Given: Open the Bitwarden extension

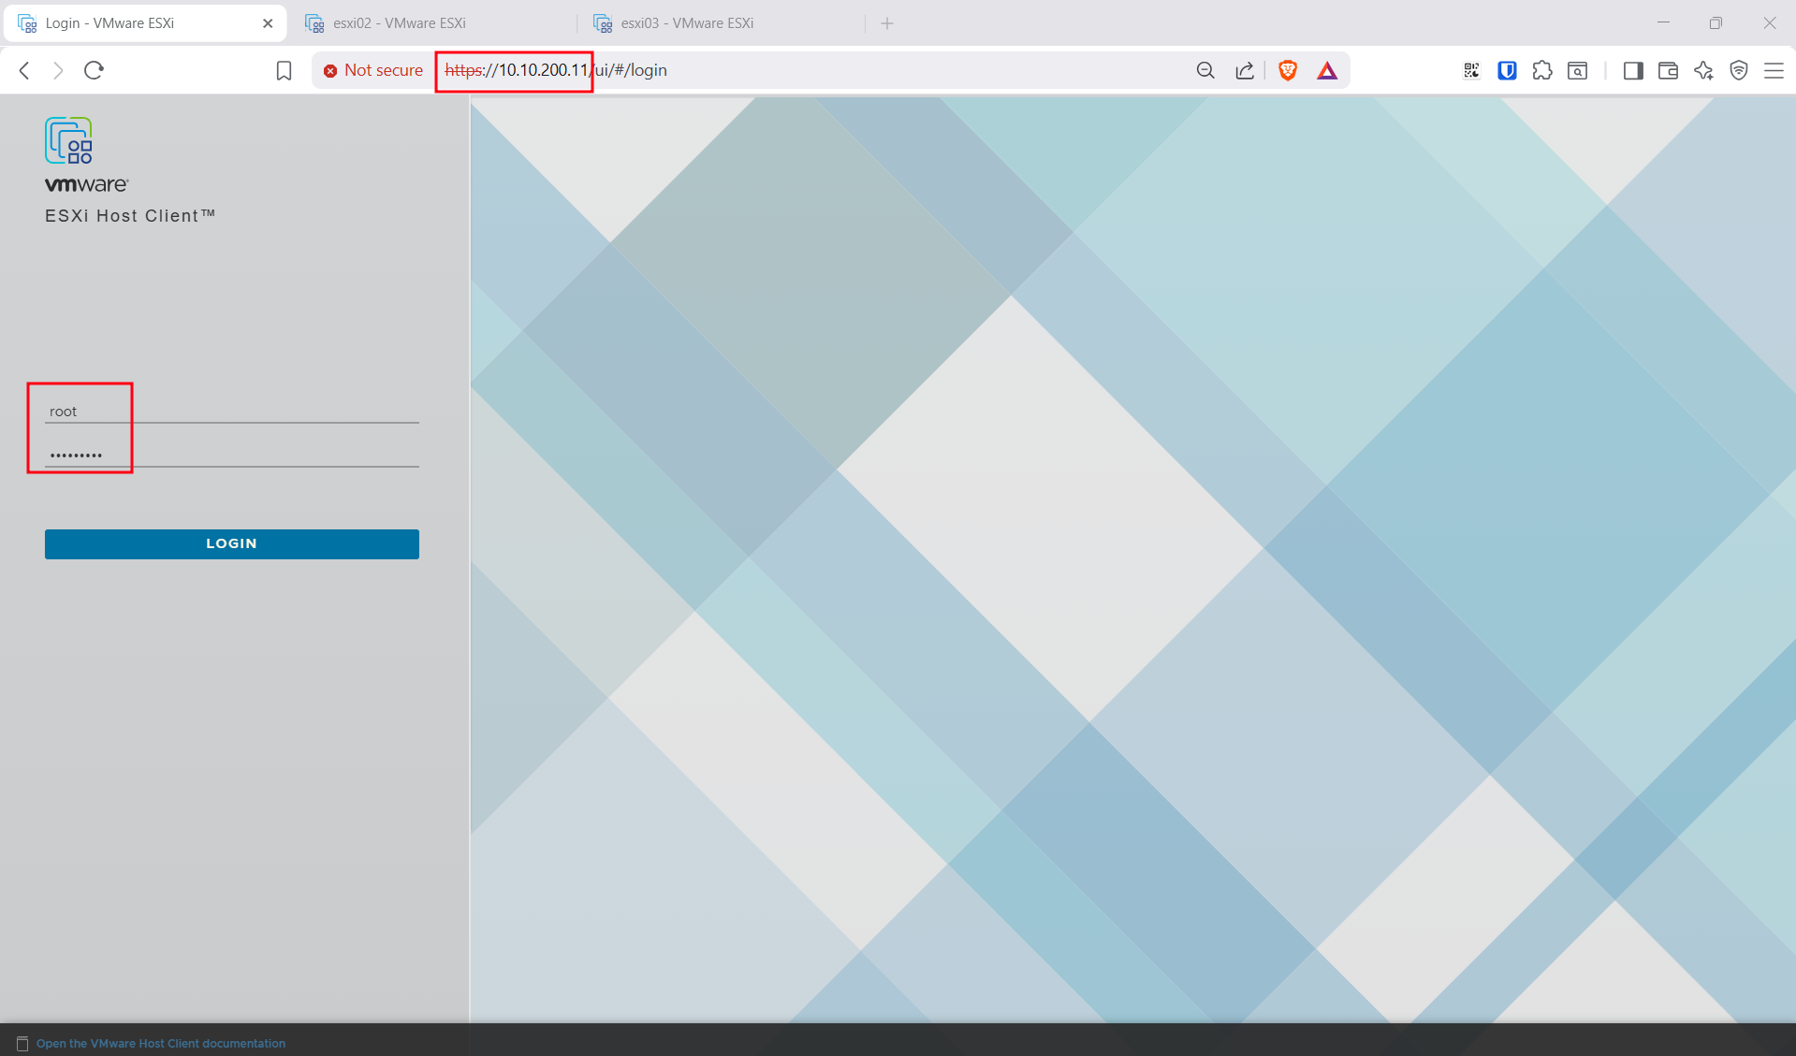Looking at the screenshot, I should (1507, 70).
